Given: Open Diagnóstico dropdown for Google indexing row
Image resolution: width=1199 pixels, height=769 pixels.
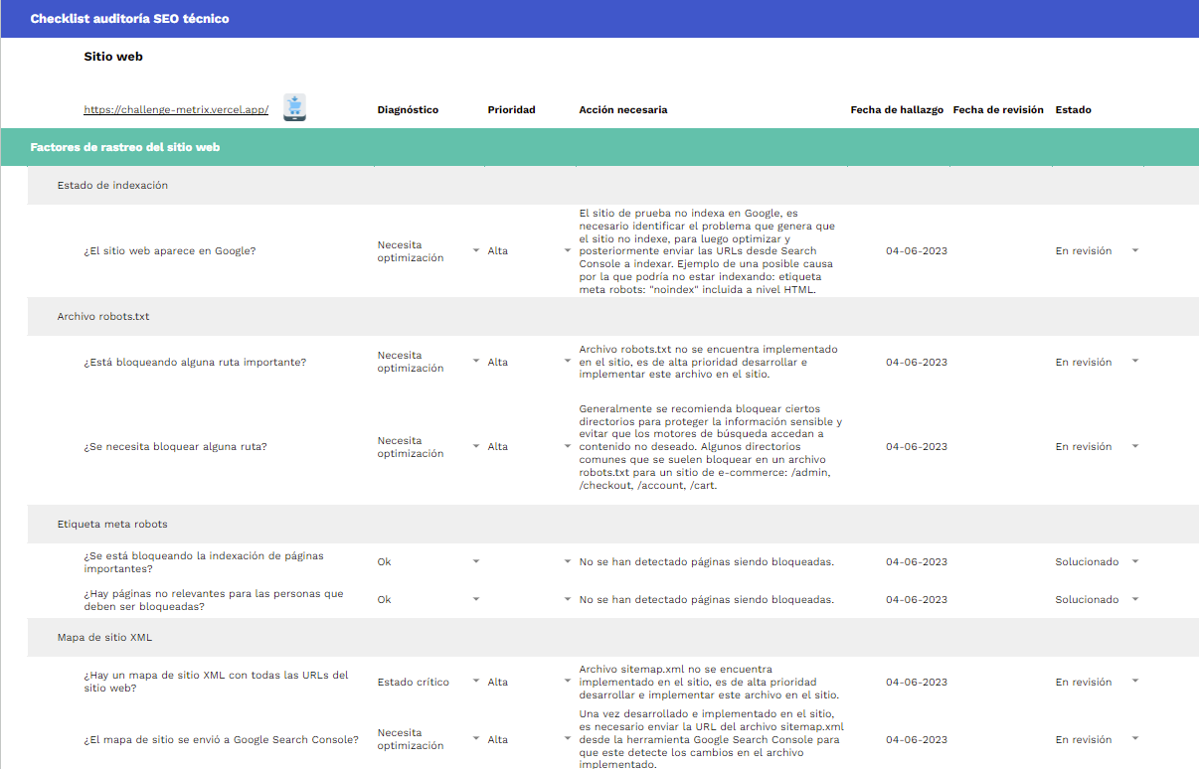Looking at the screenshot, I should [475, 250].
